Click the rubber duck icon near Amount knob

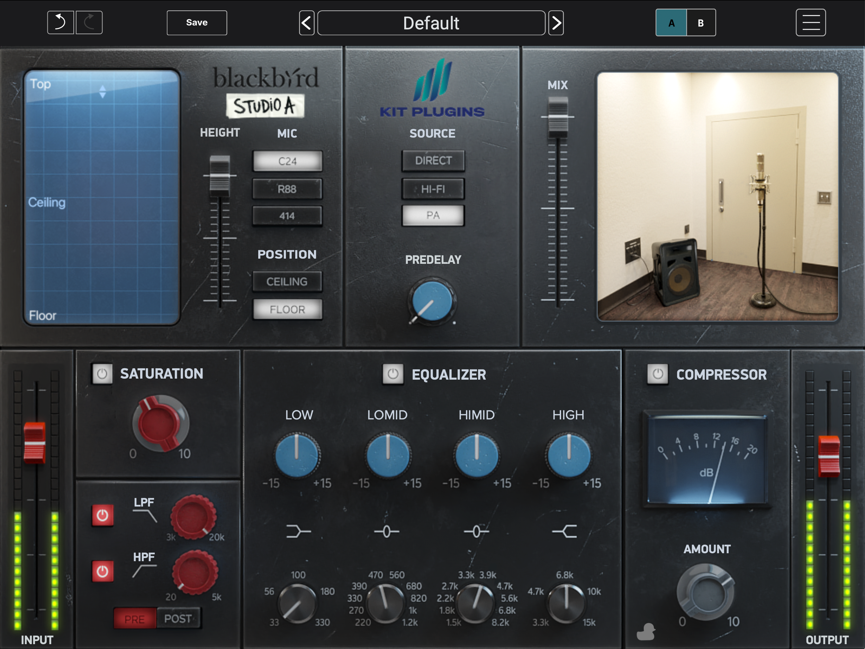[645, 632]
